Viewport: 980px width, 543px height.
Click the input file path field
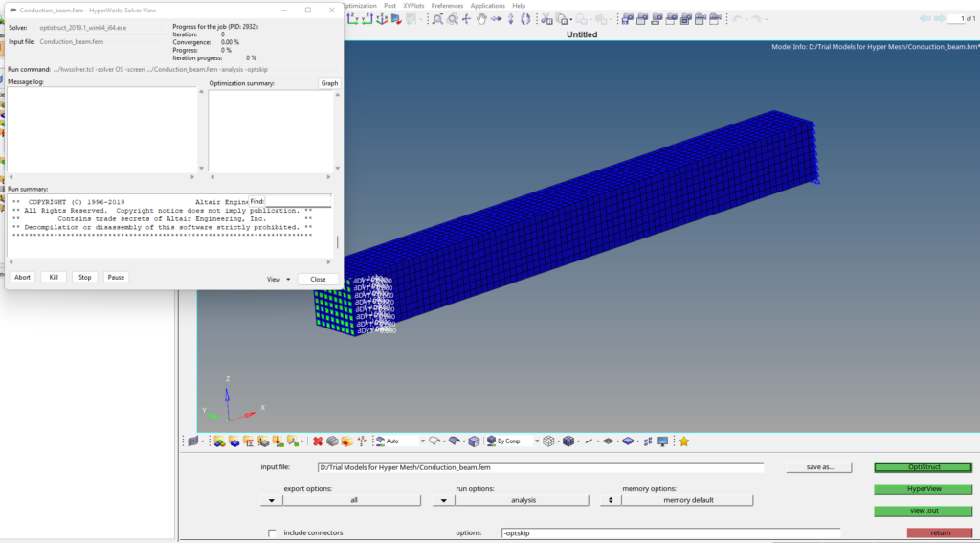(x=541, y=467)
